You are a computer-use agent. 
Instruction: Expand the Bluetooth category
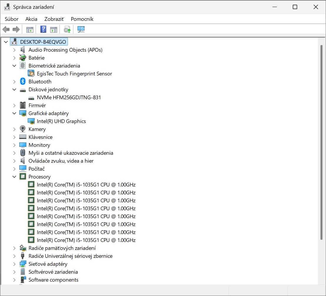tap(14, 82)
